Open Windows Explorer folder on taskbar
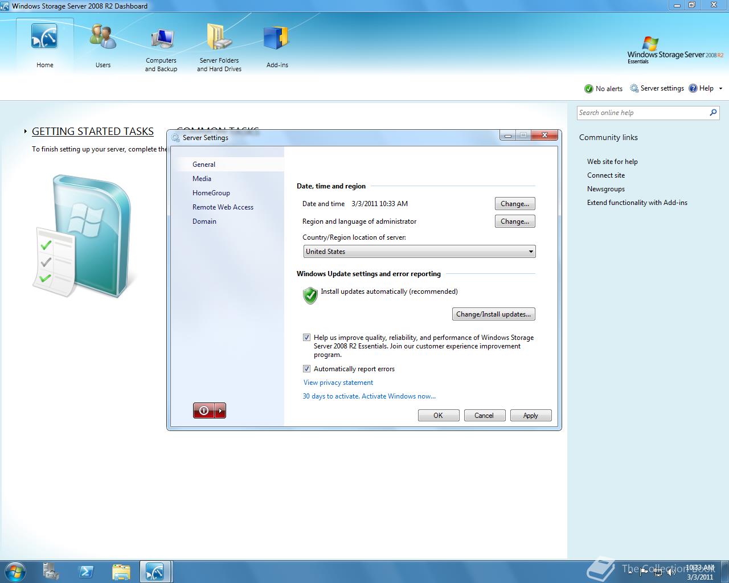Image resolution: width=729 pixels, height=583 pixels. [121, 572]
